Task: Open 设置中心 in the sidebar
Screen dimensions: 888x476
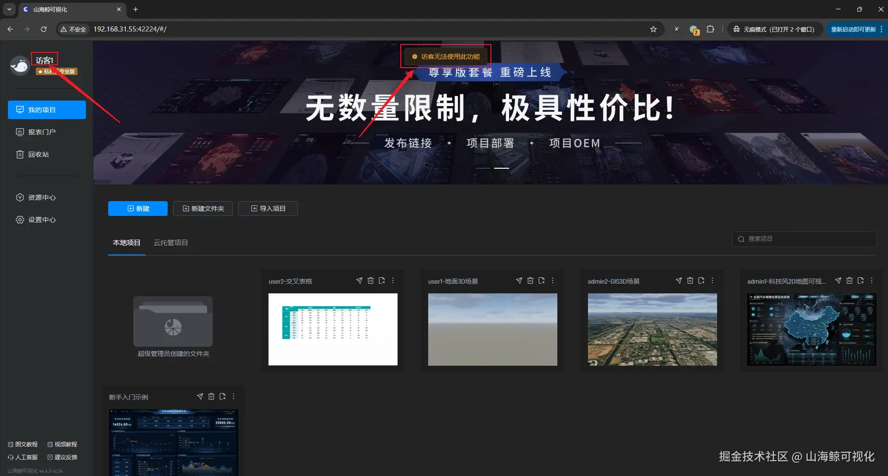Action: coord(47,220)
